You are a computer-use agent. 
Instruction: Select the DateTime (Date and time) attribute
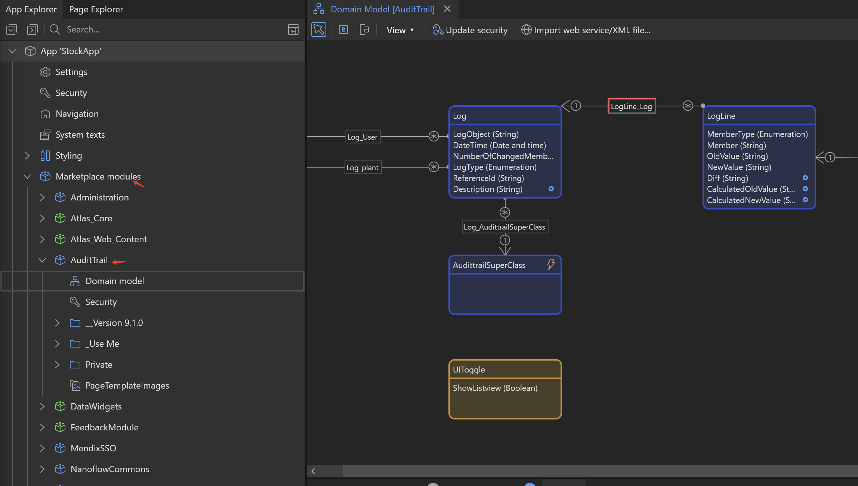pyautogui.click(x=499, y=146)
